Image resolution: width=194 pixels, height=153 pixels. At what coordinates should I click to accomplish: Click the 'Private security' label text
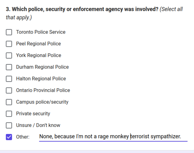point(33,114)
